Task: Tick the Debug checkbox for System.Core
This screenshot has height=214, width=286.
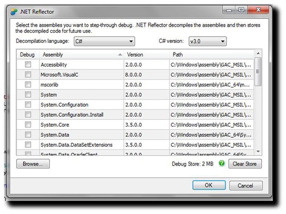Action: point(28,124)
